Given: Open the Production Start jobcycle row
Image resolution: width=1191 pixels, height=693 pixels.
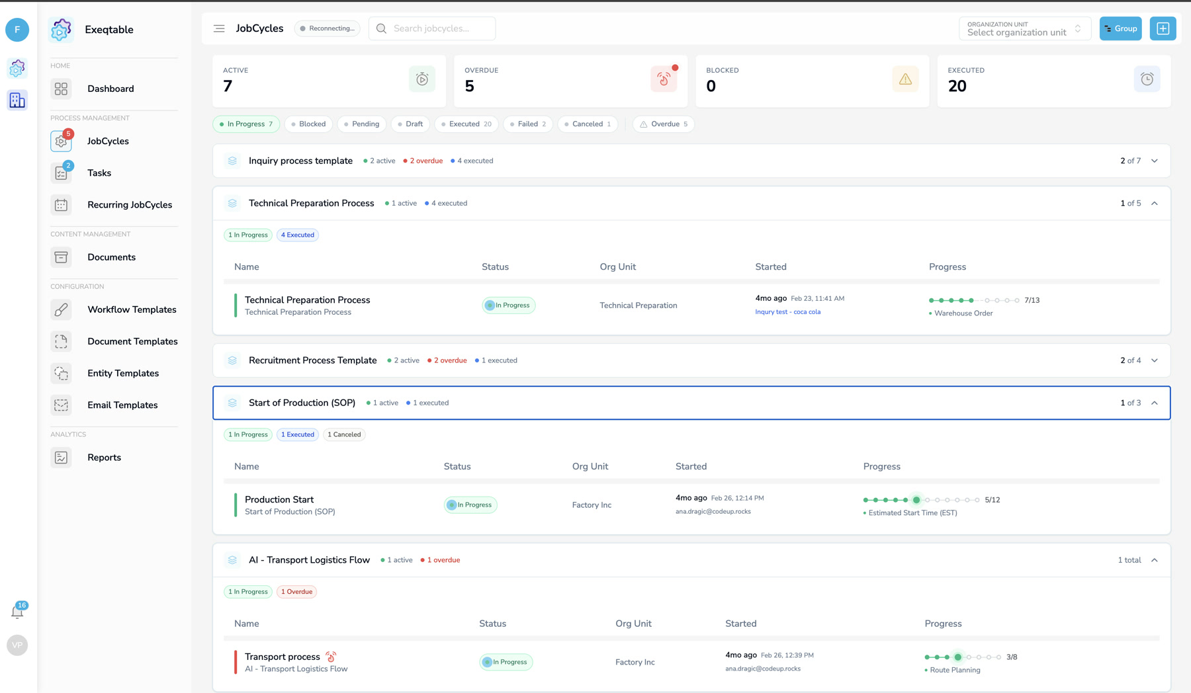Looking at the screenshot, I should coord(691,505).
